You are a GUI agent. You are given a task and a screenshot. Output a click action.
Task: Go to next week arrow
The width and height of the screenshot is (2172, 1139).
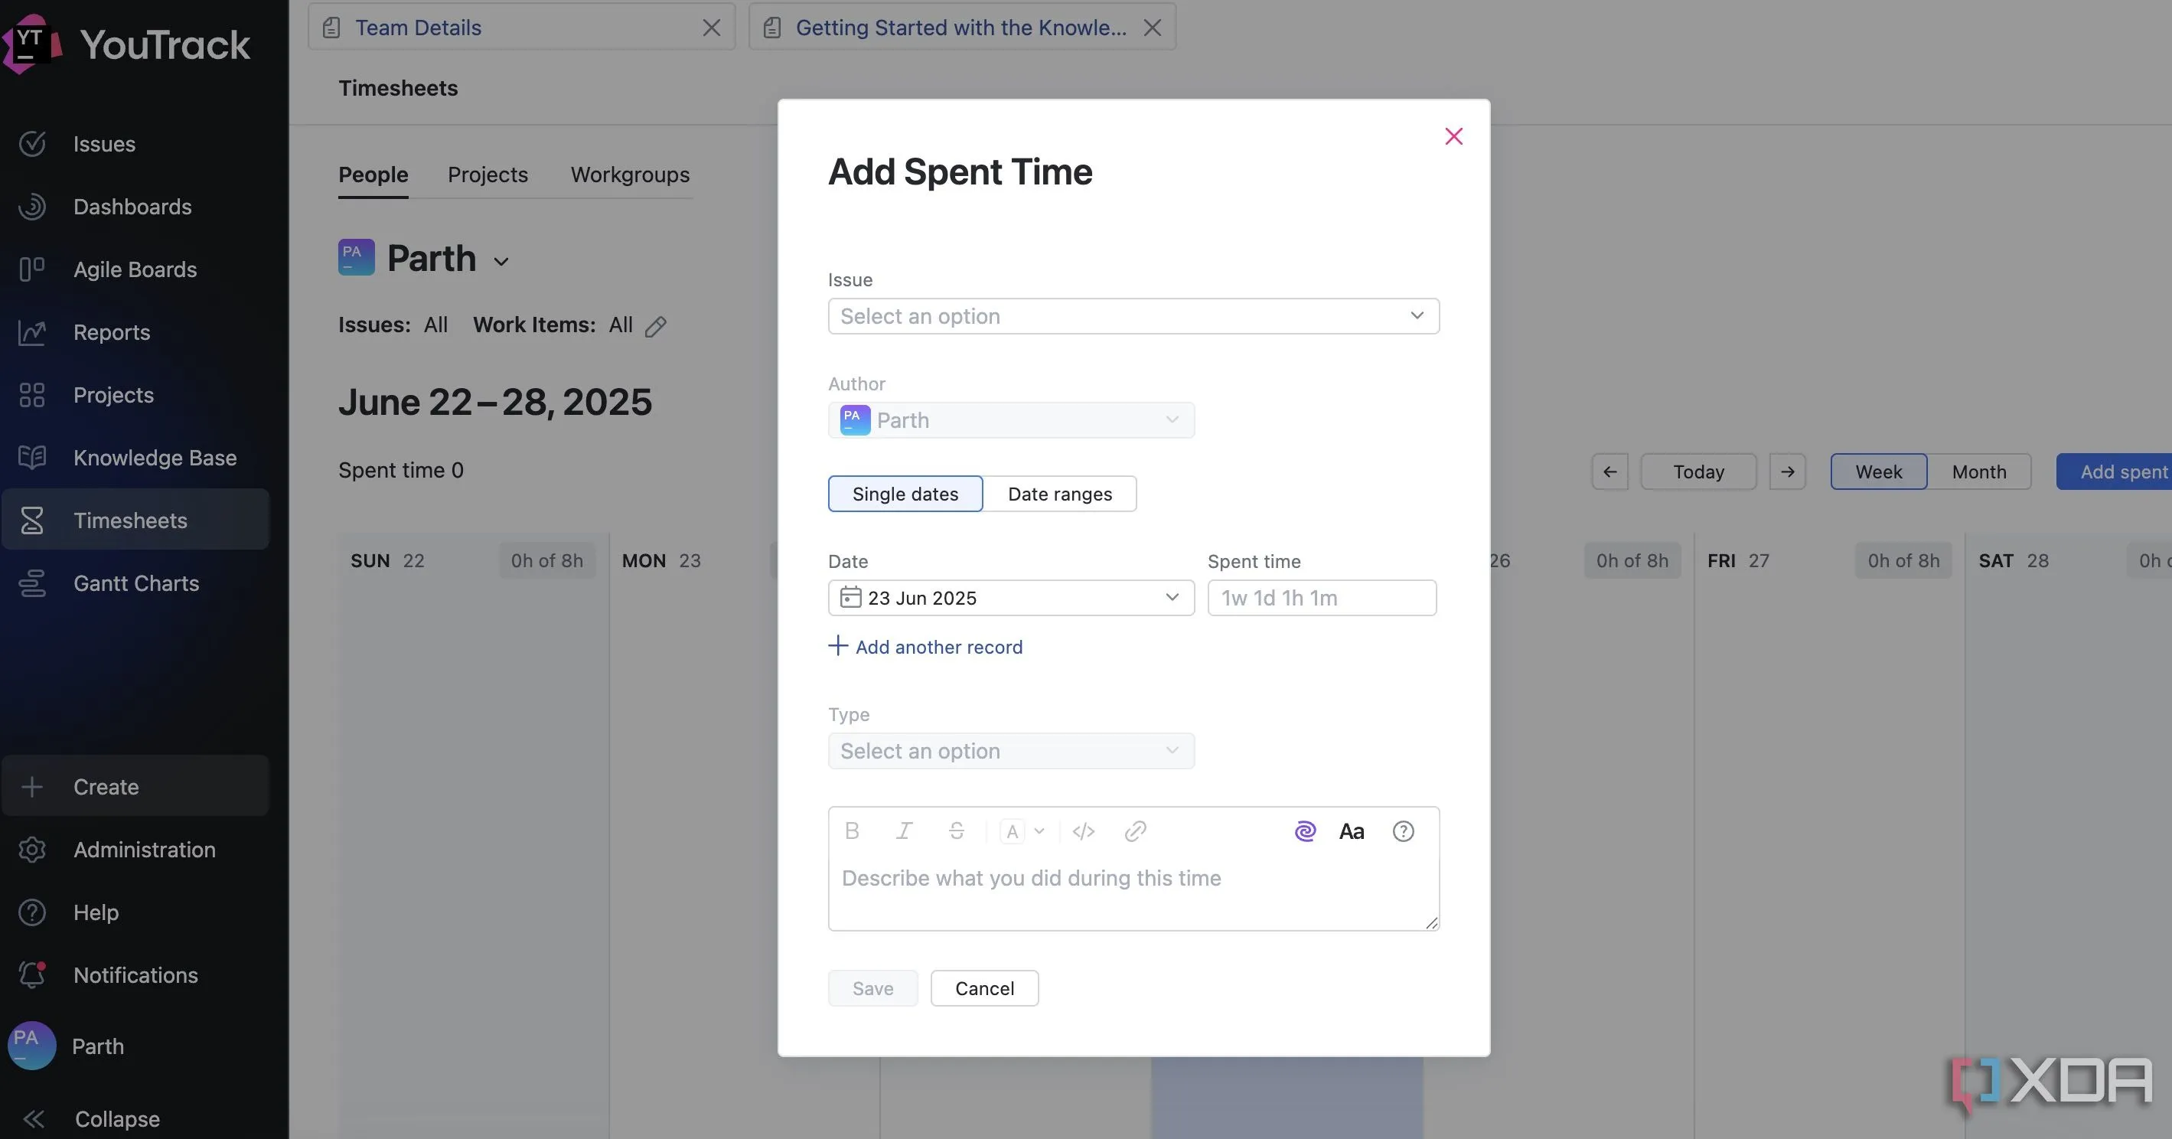1788,472
